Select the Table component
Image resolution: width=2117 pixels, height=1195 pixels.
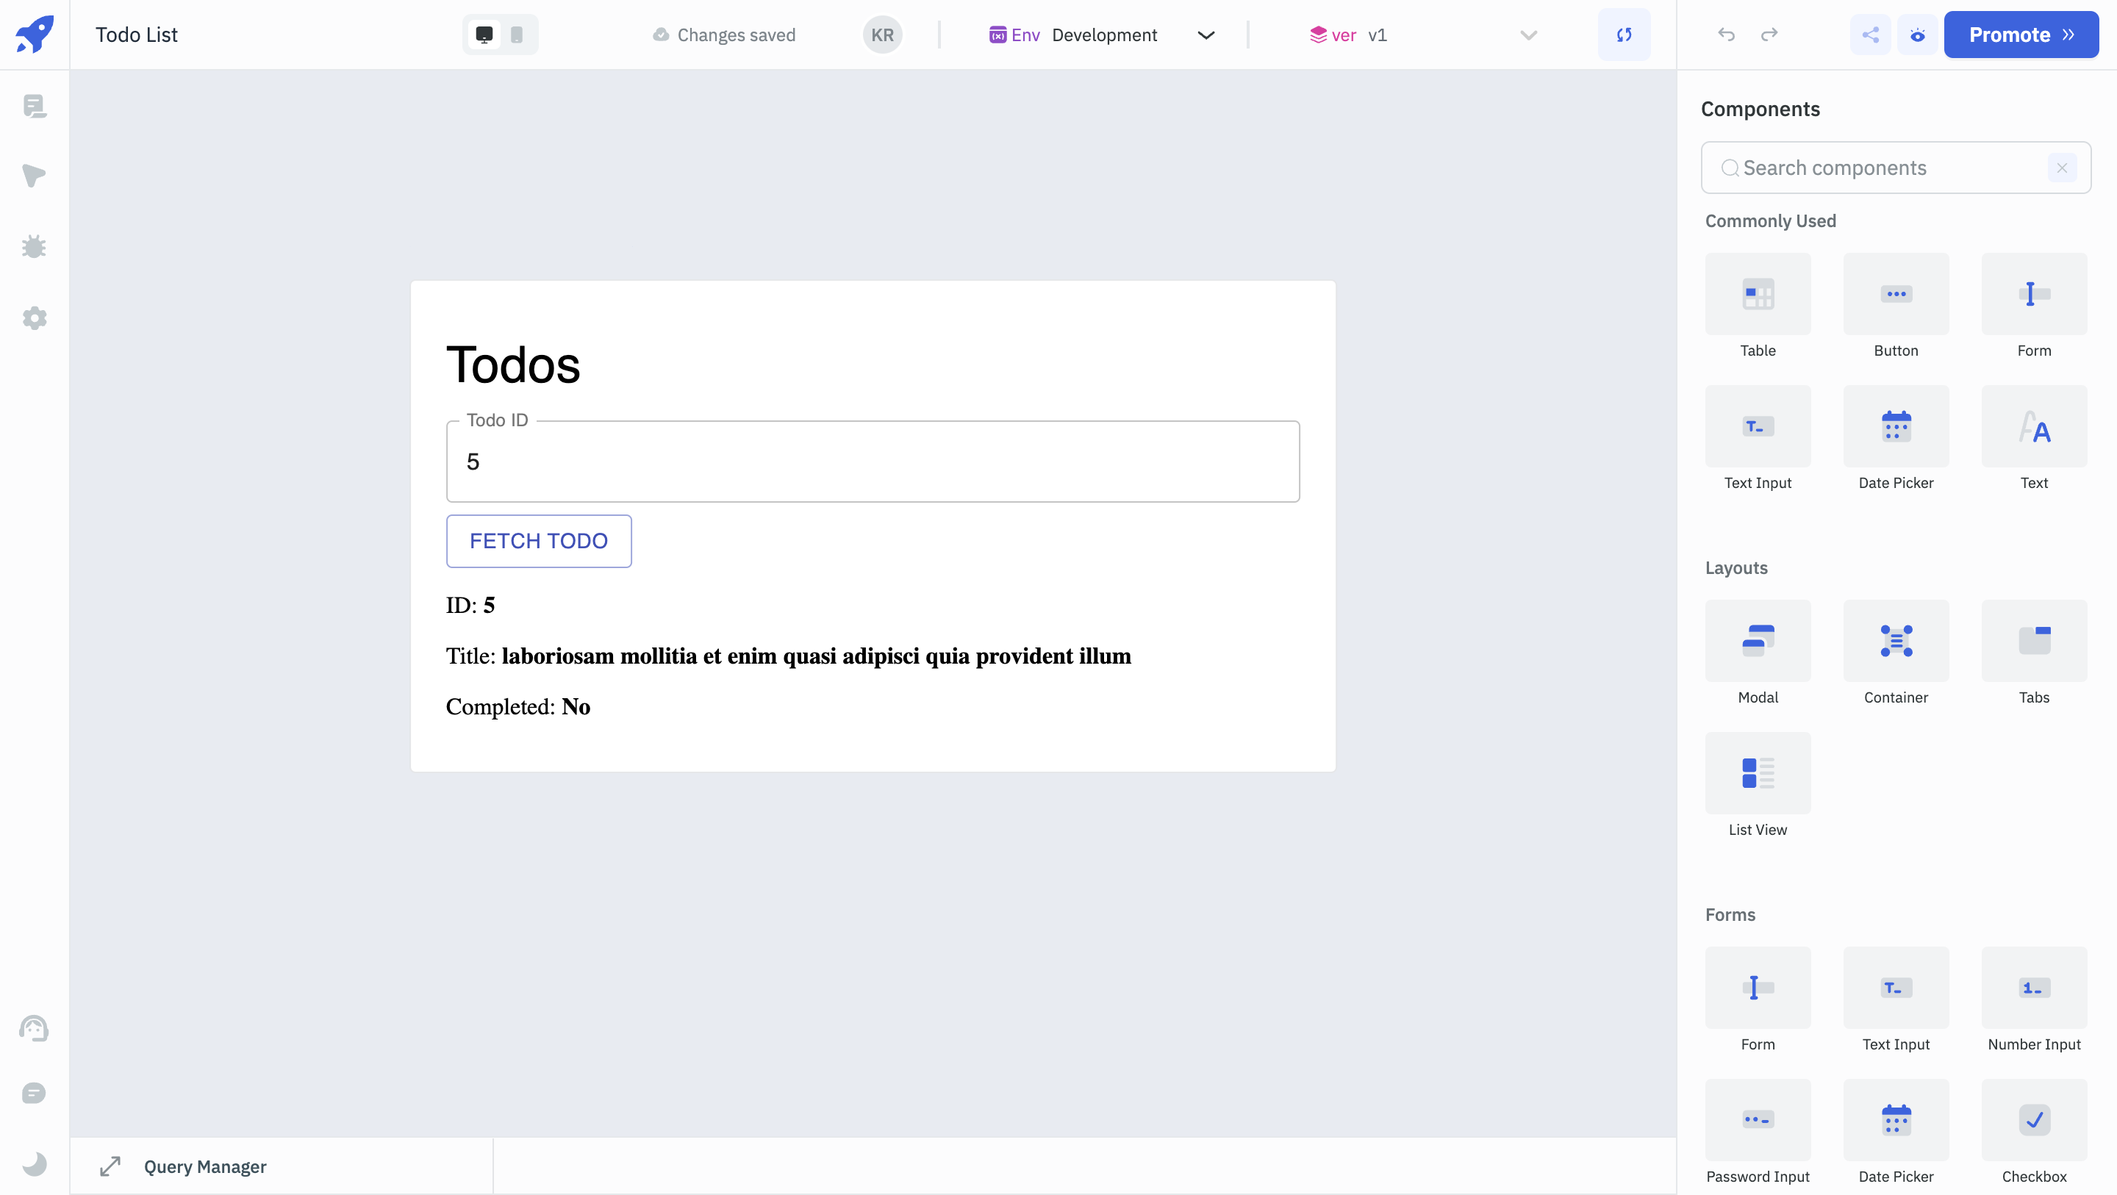click(1758, 294)
